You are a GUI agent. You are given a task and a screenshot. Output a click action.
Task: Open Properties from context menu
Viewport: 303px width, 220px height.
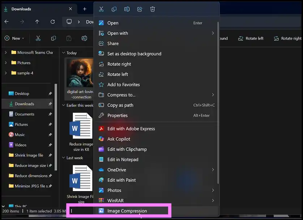[x=157, y=115]
